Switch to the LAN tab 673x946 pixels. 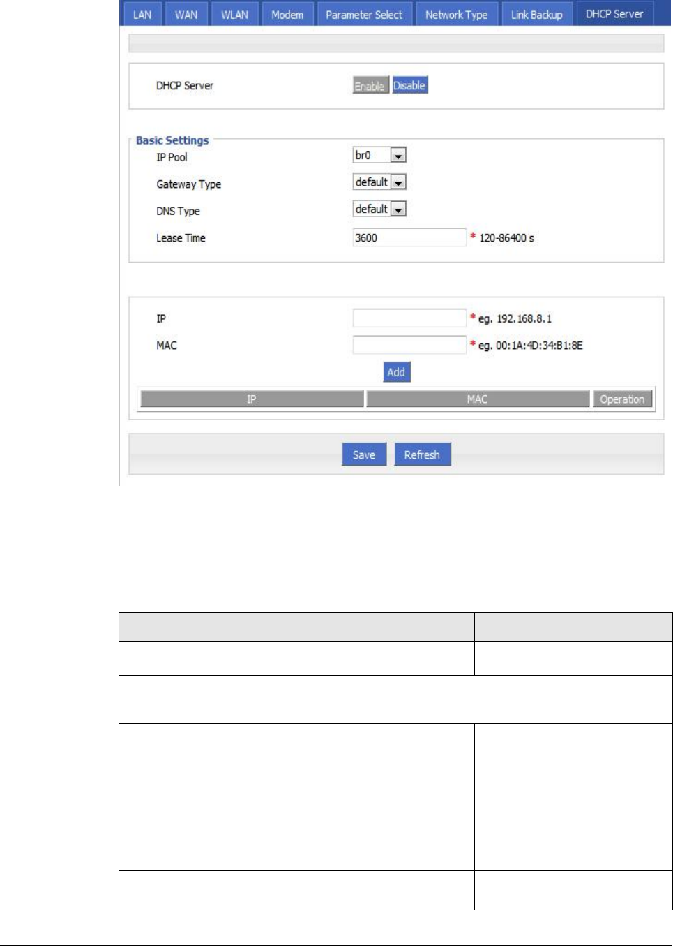pyautogui.click(x=142, y=14)
